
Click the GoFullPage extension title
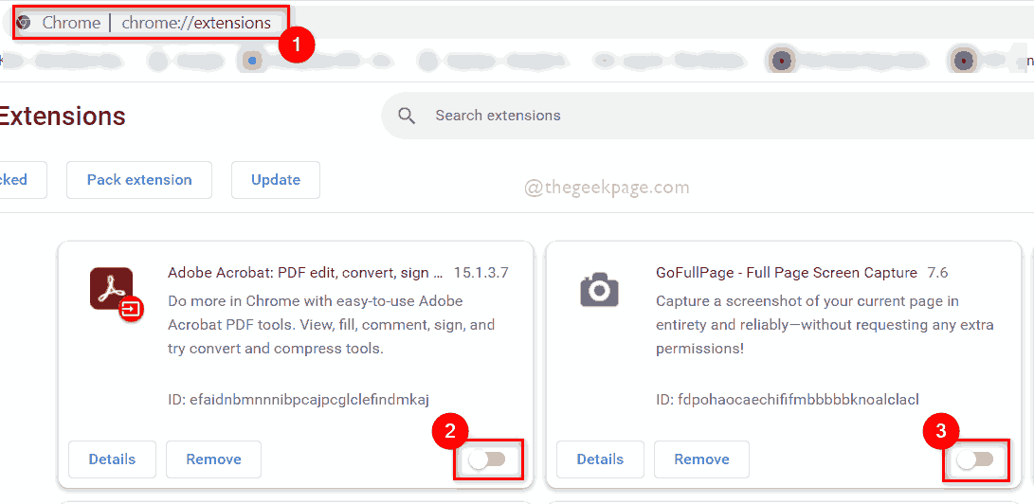point(786,273)
